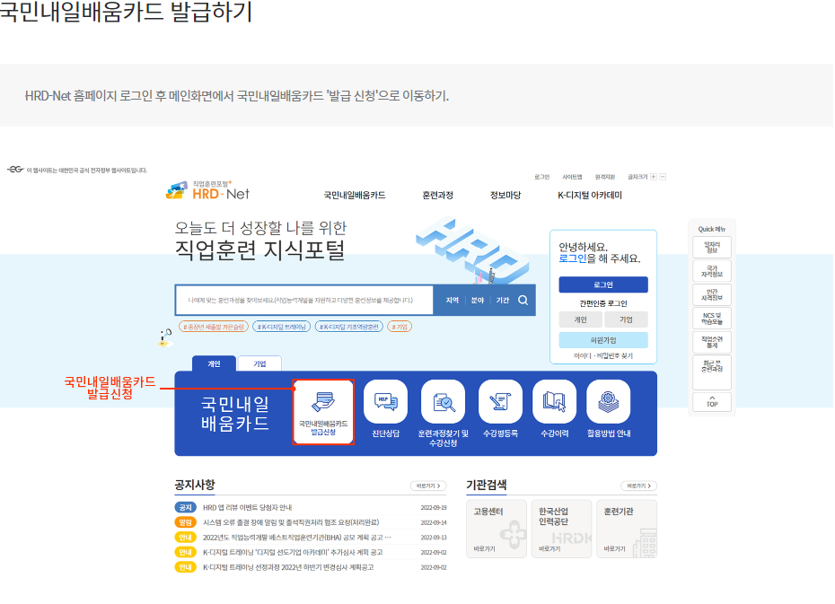This screenshot has width=835, height=604.
Task: Choose 개인 simple-auth login
Action: coord(580,320)
